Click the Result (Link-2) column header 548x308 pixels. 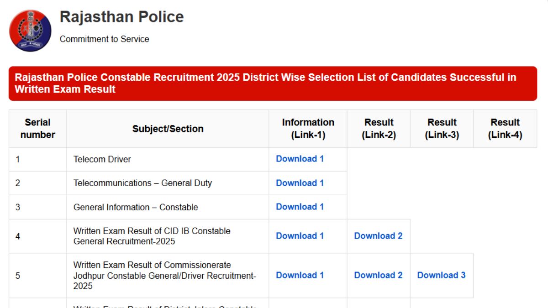(379, 129)
